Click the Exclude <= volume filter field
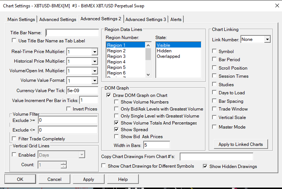 [x=68, y=130]
